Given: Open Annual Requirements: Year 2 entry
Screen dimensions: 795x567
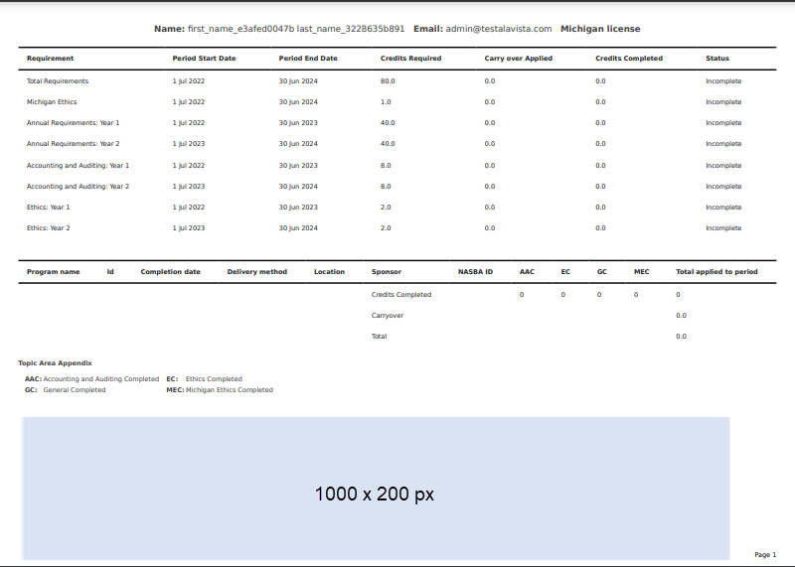Looking at the screenshot, I should click(x=73, y=144).
